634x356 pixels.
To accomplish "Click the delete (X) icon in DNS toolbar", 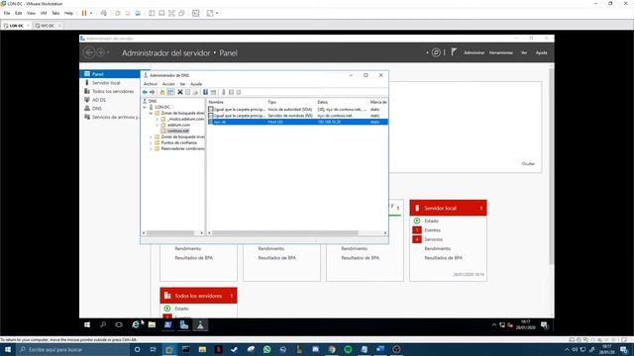I will click(x=180, y=92).
